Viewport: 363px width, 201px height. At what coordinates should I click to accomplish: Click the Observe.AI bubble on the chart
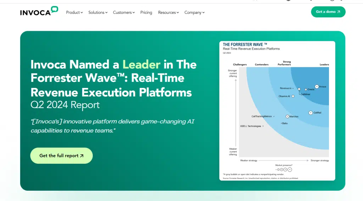coord(293,96)
